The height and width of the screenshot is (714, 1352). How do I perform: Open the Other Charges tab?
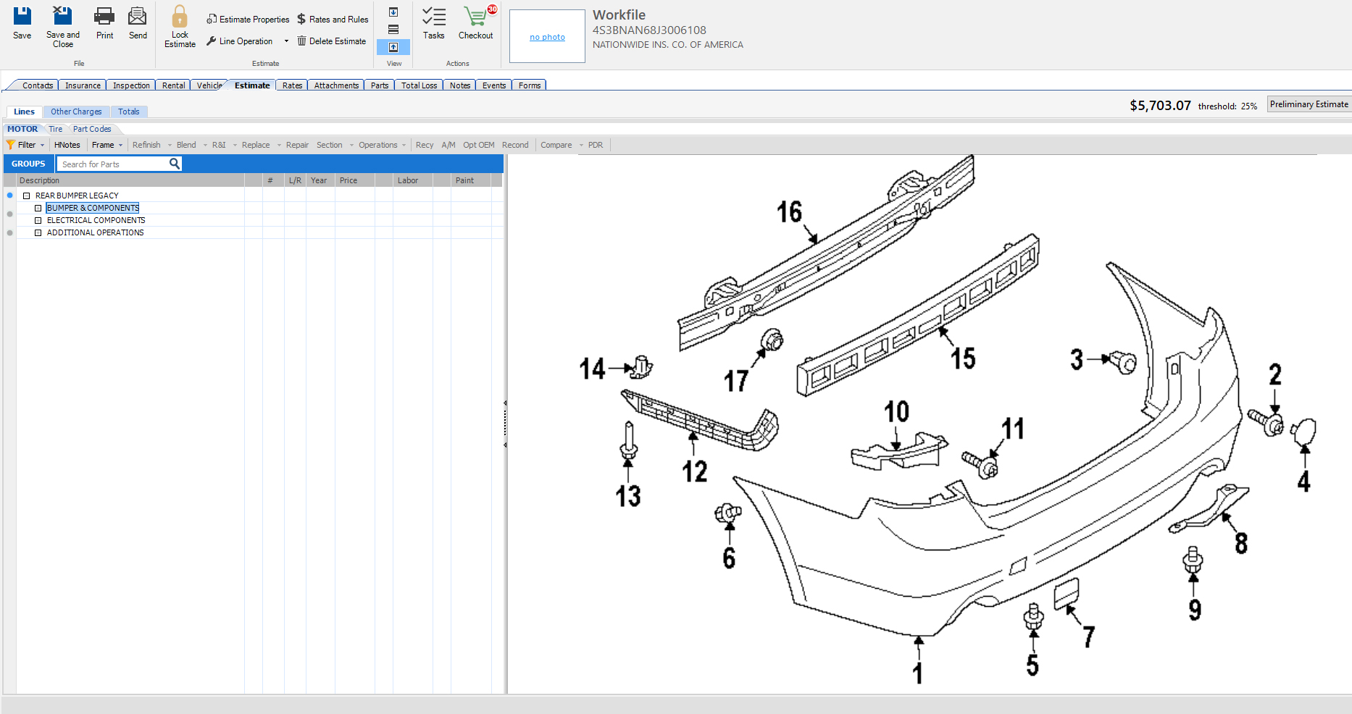pyautogui.click(x=76, y=112)
